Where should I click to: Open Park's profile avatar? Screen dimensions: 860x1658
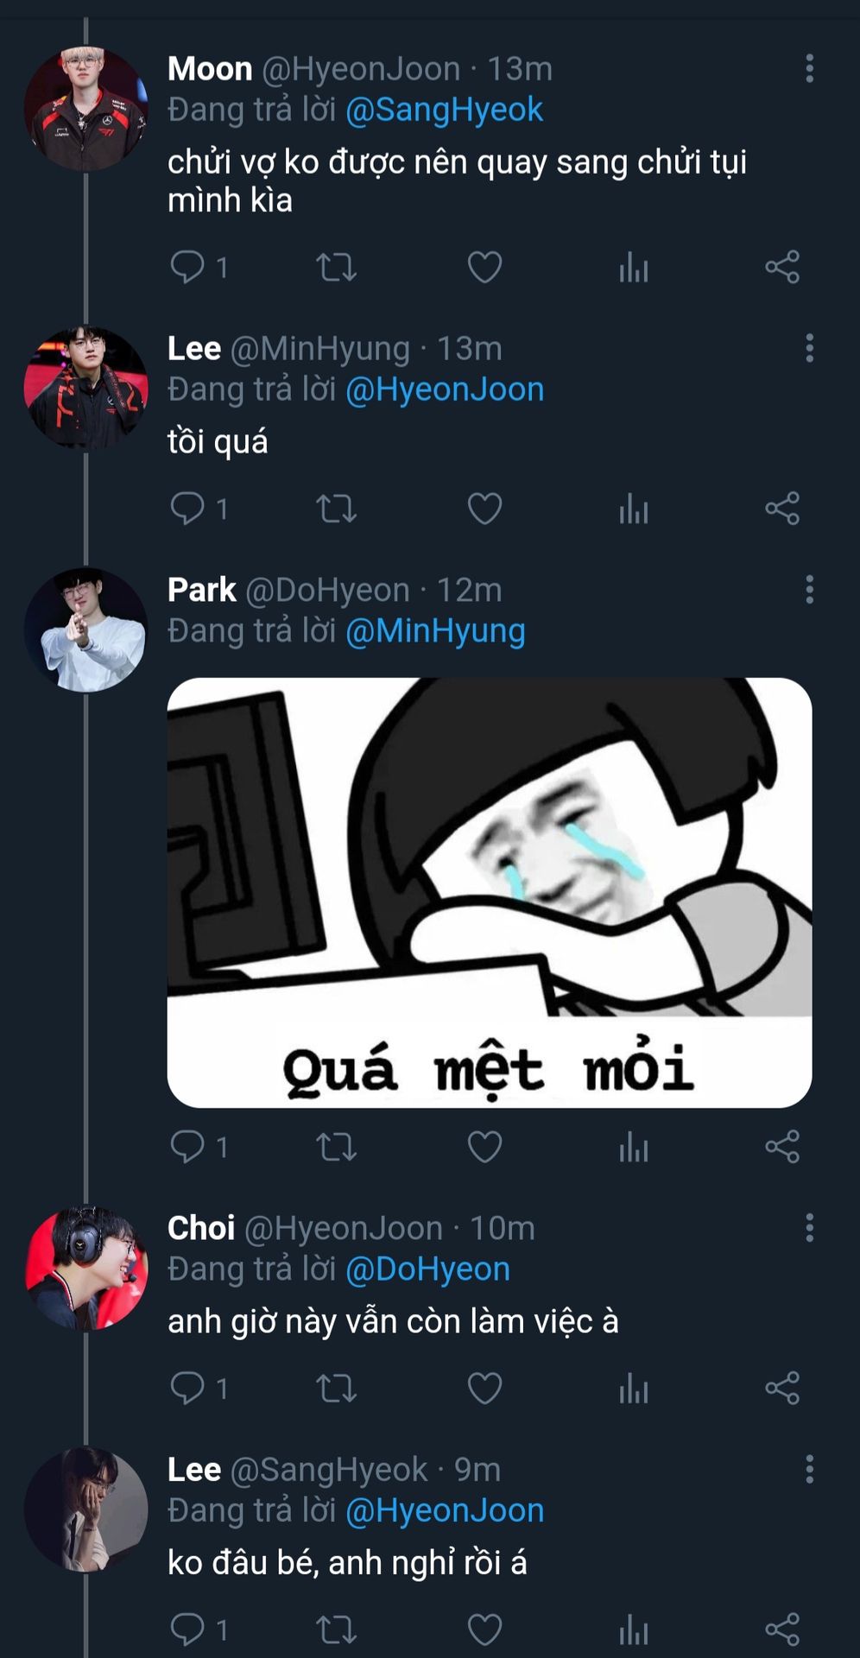[x=85, y=630]
